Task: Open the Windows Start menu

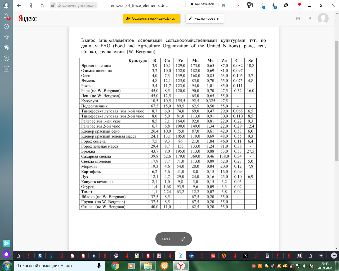Action: [x=7, y=266]
